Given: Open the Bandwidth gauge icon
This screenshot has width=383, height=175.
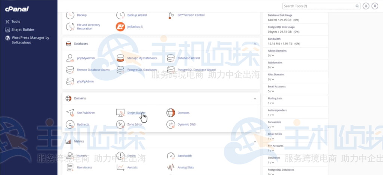Looking at the screenshot, I should coord(171,156).
